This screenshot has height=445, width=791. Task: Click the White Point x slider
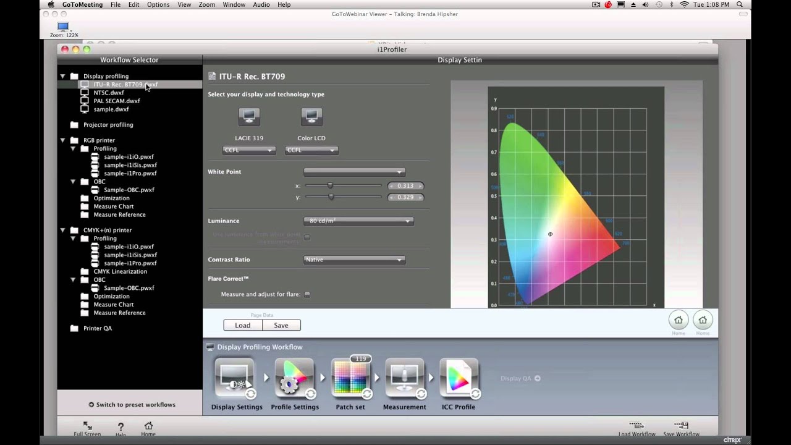pos(343,185)
